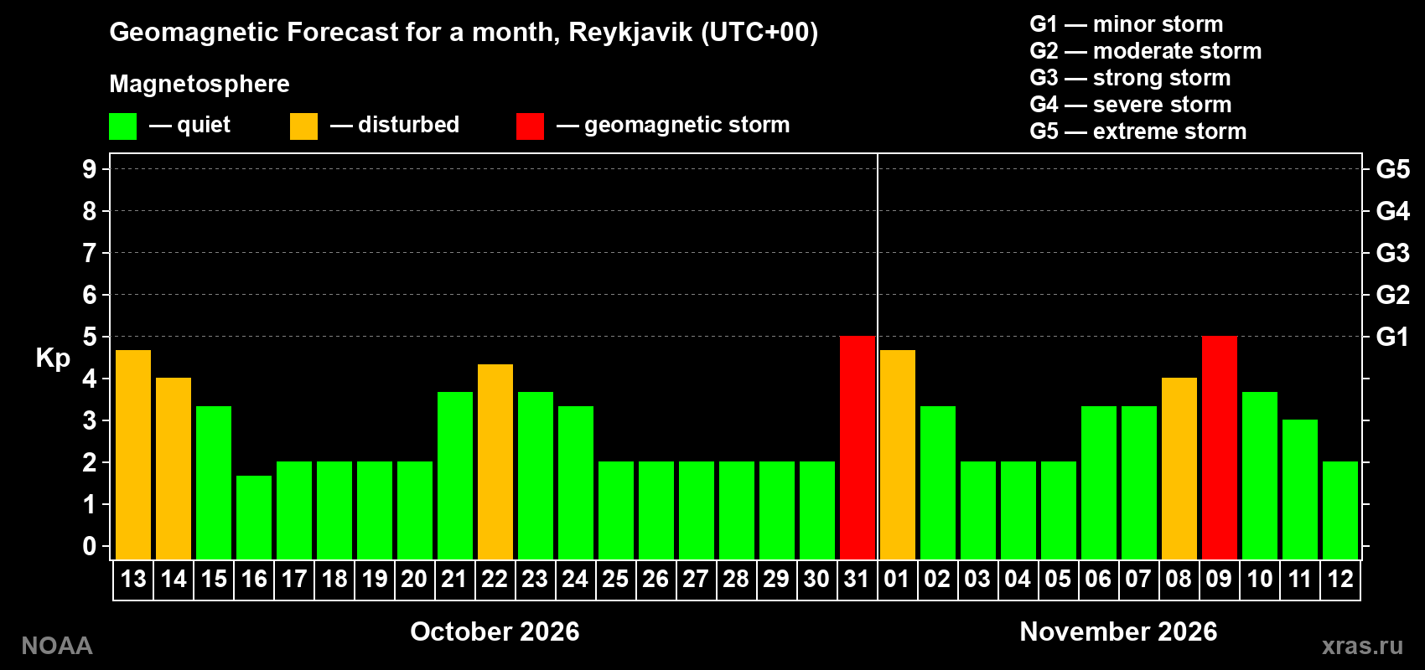Click the green bar above date 10

pyautogui.click(x=1260, y=476)
